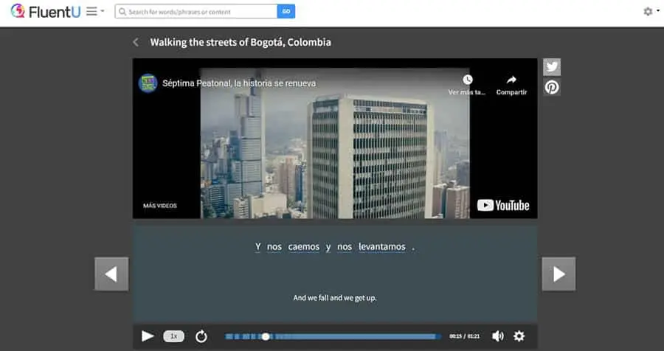Seek along the blue timeline bar
The image size is (664, 351).
click(x=333, y=336)
